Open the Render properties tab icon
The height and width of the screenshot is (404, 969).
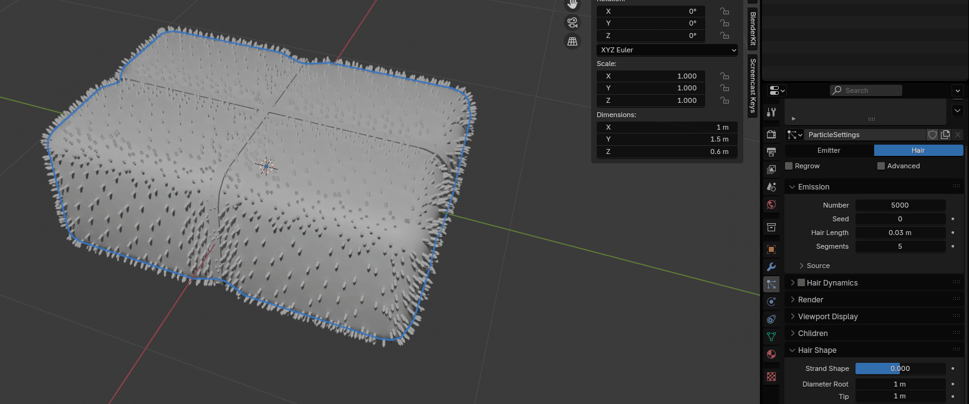click(x=771, y=134)
